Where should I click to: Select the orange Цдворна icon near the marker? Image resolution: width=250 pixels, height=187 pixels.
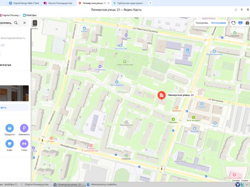(177, 108)
